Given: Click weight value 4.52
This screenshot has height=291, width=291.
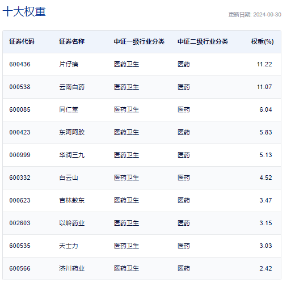Looking at the screenshot, I should pyautogui.click(x=265, y=178).
